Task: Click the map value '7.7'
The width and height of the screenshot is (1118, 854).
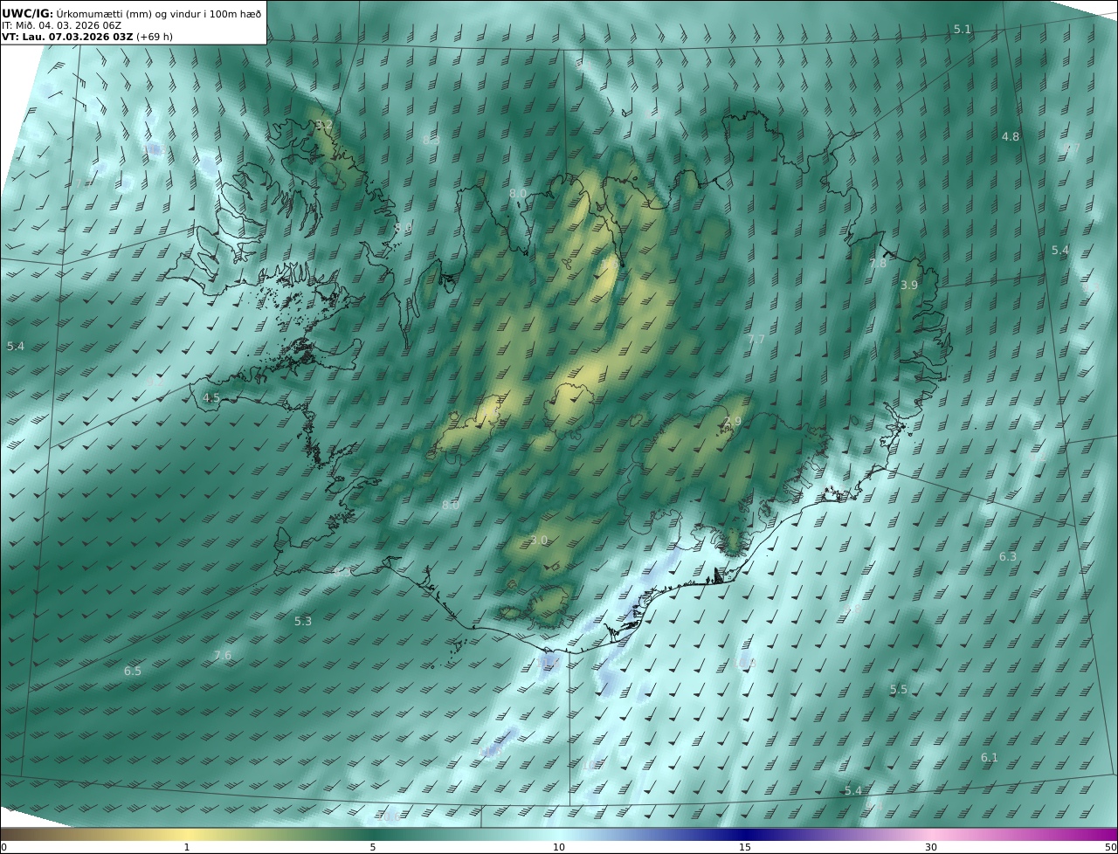Action: tap(756, 340)
